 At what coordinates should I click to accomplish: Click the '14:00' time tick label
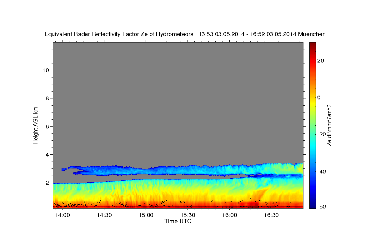62,215
